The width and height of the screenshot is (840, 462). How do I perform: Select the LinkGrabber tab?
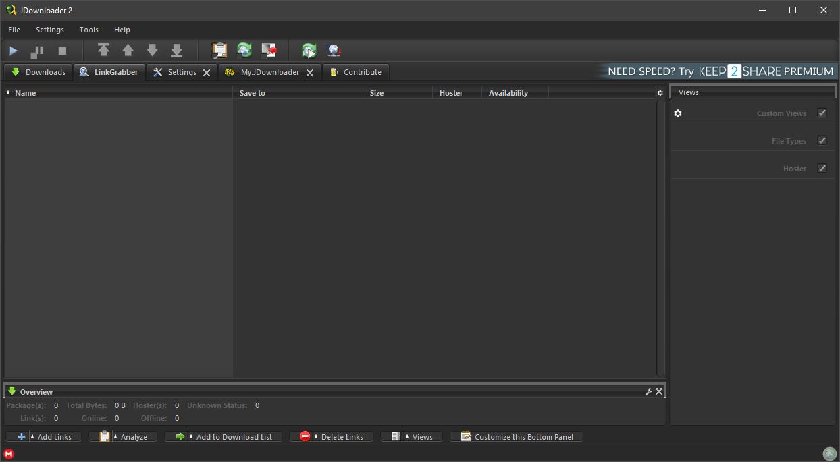tap(109, 72)
